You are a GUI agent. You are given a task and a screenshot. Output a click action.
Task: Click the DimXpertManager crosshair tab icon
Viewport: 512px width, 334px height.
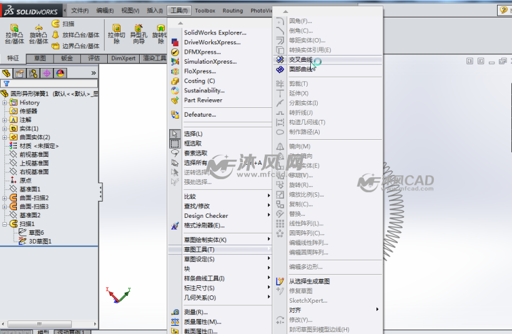[46, 74]
